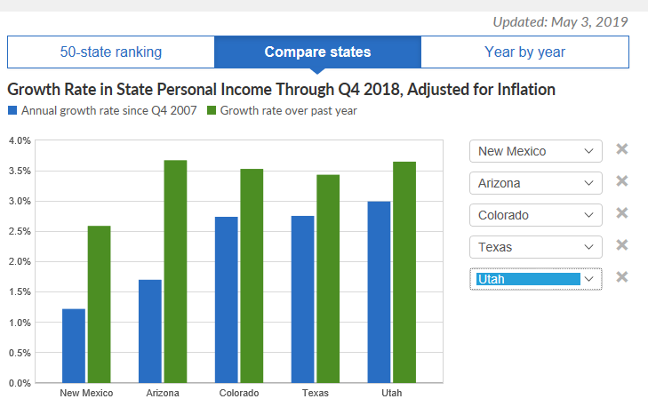Screen dimensions: 648x407
Task: Open the Texas state dropdown
Action: [x=536, y=247]
